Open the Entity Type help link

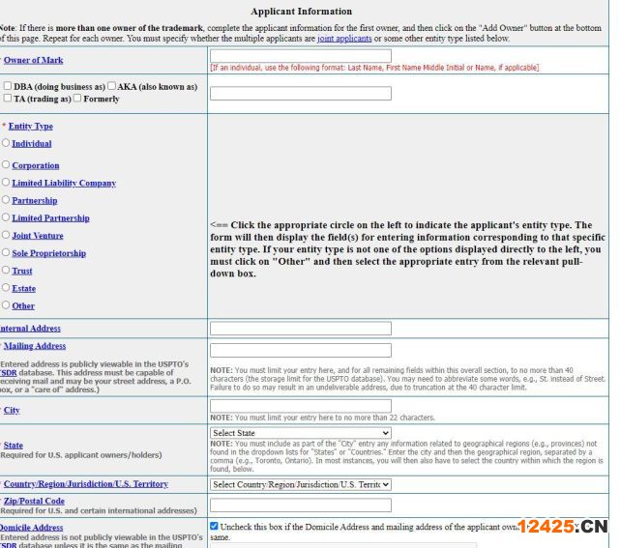click(30, 126)
